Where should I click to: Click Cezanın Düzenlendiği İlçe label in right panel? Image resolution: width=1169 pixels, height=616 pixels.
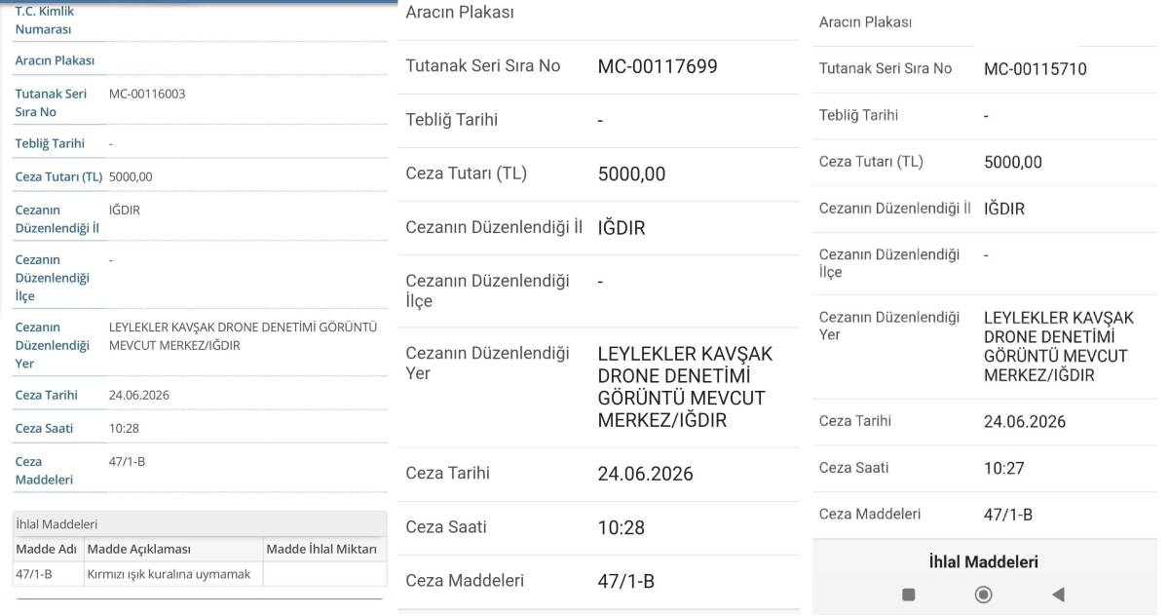889,263
